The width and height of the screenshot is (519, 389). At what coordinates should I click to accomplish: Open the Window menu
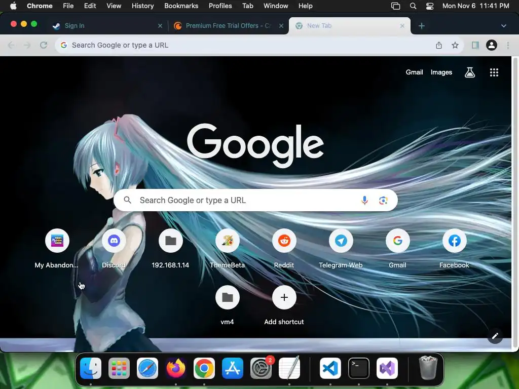coord(276,6)
